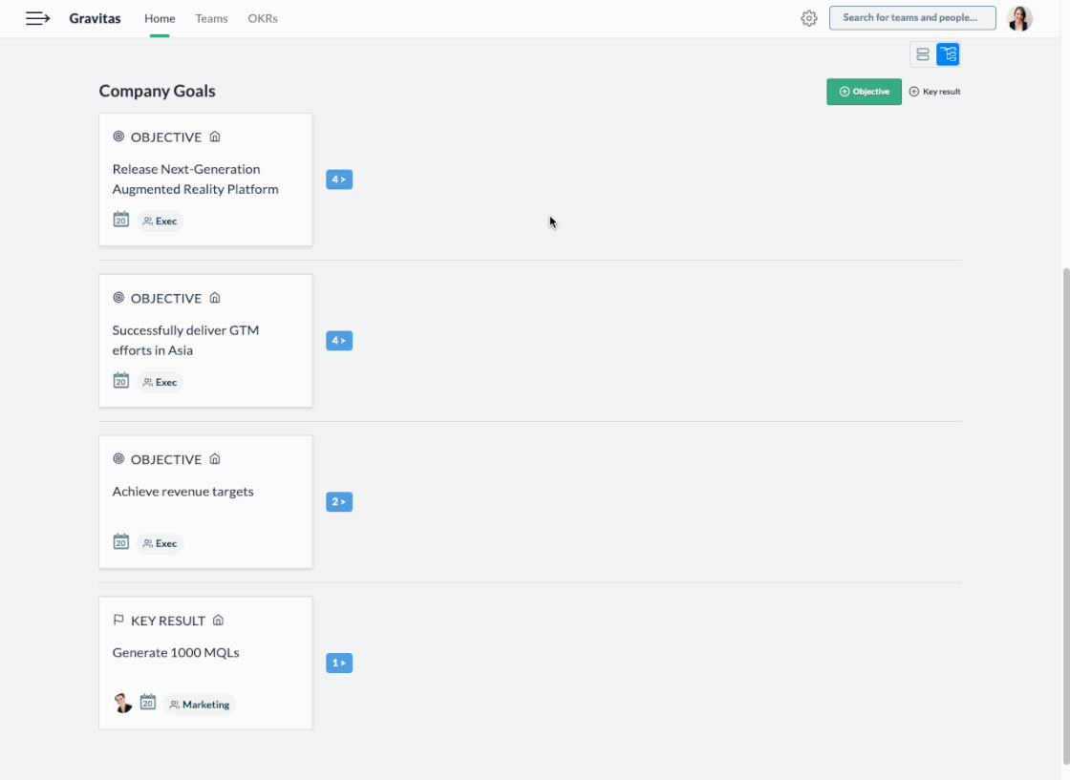
Task: Click target icon on GTM Asia objective
Action: click(118, 297)
